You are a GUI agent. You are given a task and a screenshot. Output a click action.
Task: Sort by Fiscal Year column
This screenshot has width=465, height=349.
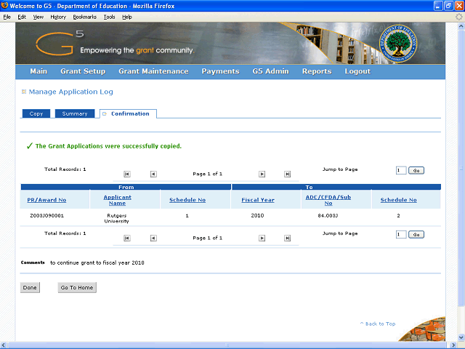pos(258,200)
